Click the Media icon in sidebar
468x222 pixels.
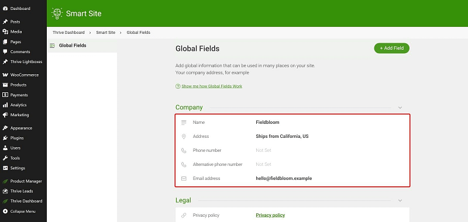pos(5,32)
